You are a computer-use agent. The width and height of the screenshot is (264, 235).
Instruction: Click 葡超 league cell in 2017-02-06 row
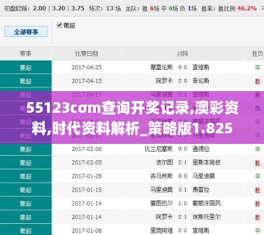[x=26, y=149]
